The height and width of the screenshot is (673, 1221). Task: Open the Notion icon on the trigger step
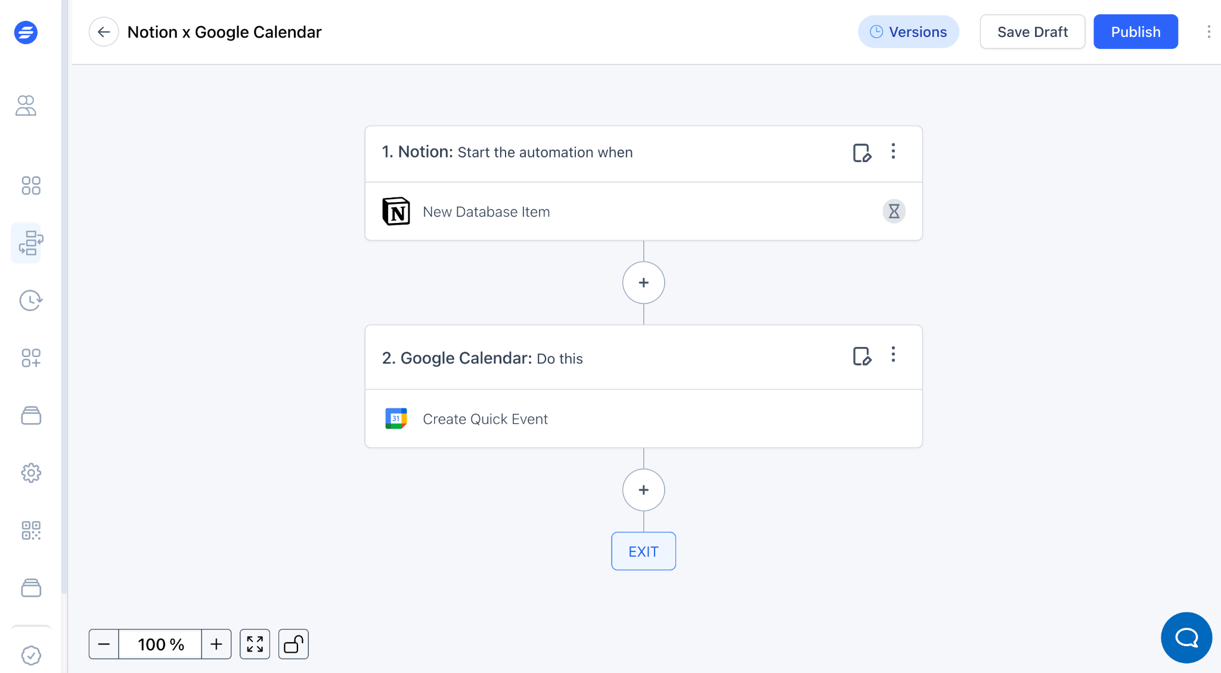pyautogui.click(x=396, y=211)
